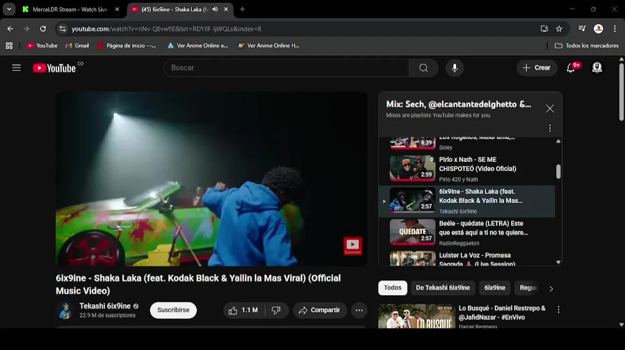Open more actions three-dot button under video
The width and height of the screenshot is (625, 350).
(x=359, y=310)
